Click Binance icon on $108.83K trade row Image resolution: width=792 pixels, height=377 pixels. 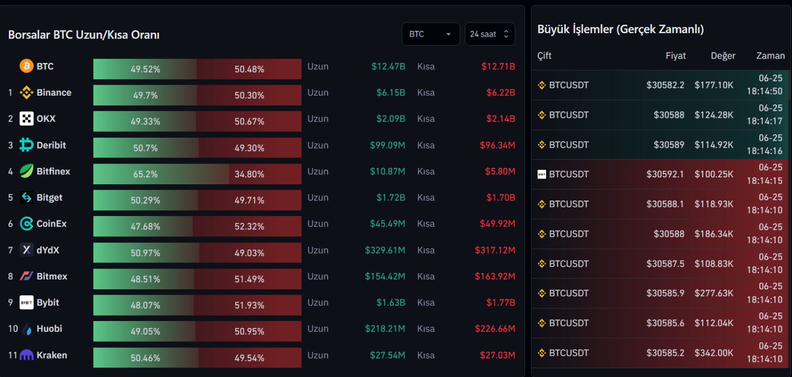542,263
